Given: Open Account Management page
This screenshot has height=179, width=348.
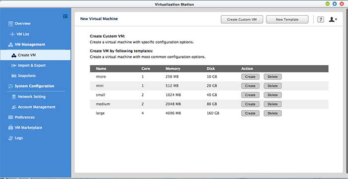Looking at the screenshot, I should 37,107.
